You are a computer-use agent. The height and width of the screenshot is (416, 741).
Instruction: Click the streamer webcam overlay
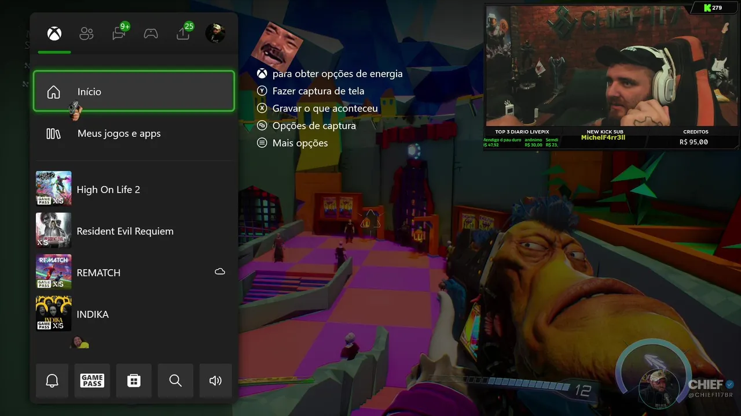[611, 66]
